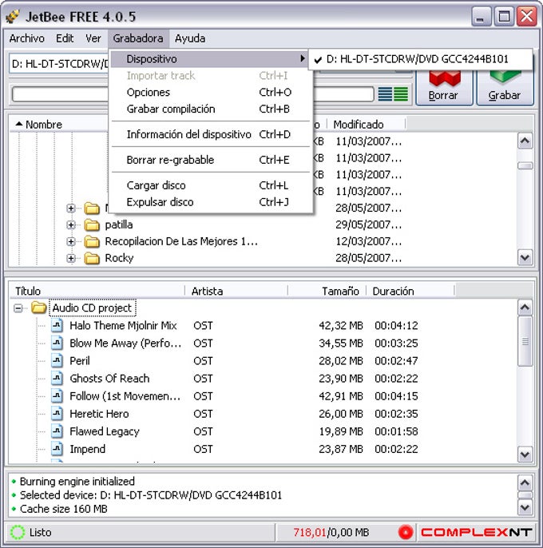The image size is (543, 548).
Task: Open the Ayuda menu
Action: click(x=190, y=38)
